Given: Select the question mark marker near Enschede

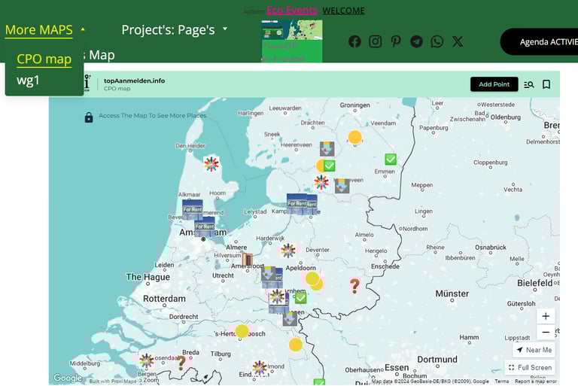Looking at the screenshot, I should [x=354, y=286].
